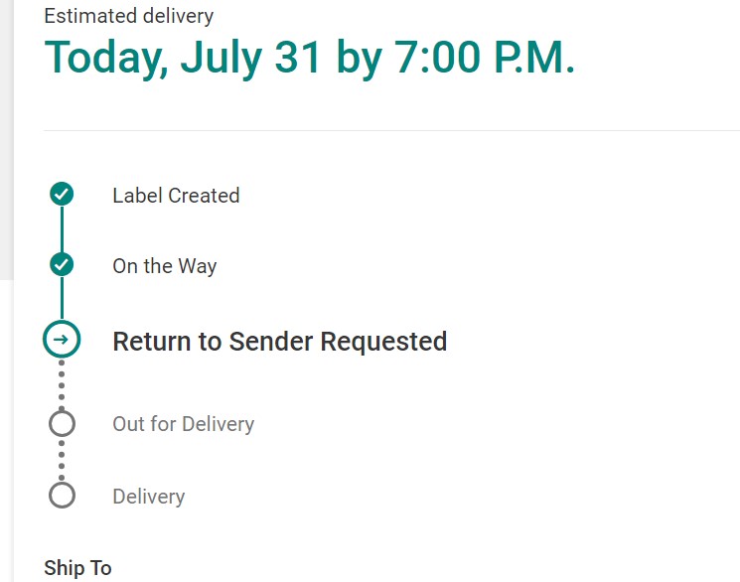Click the empty Out for Delivery circle
The image size is (740, 582).
pyautogui.click(x=62, y=424)
